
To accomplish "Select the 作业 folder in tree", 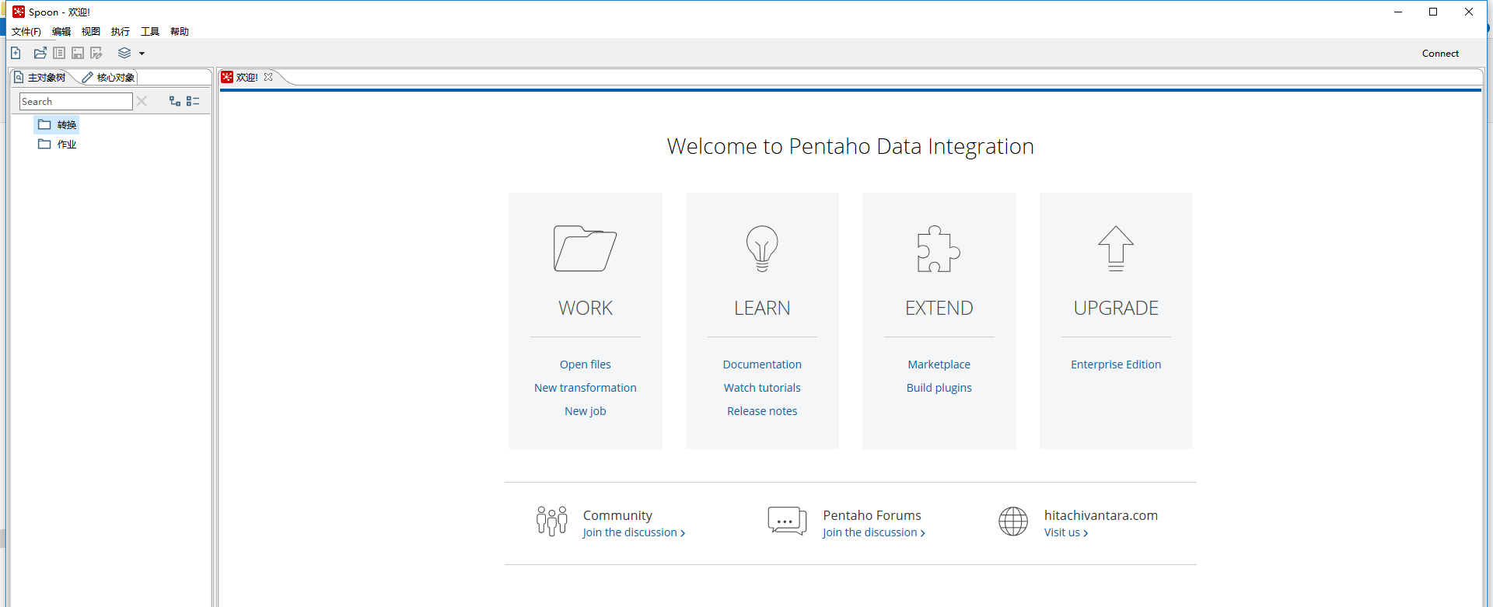I will click(57, 144).
